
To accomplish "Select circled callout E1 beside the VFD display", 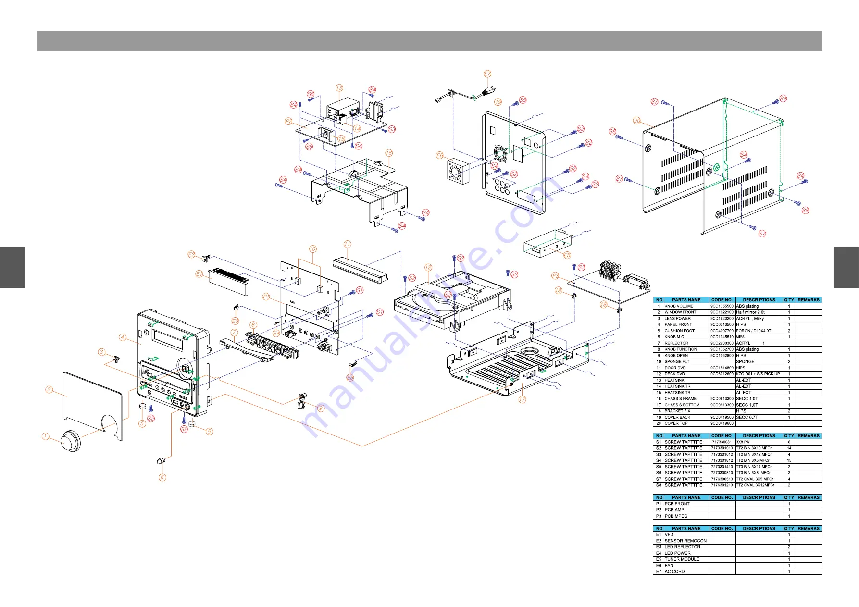I will tap(199, 274).
